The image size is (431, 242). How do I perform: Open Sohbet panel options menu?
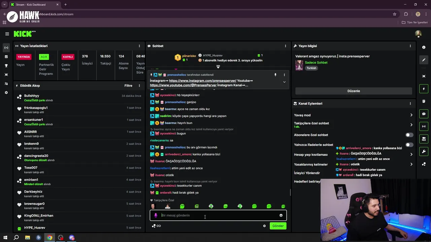286,46
